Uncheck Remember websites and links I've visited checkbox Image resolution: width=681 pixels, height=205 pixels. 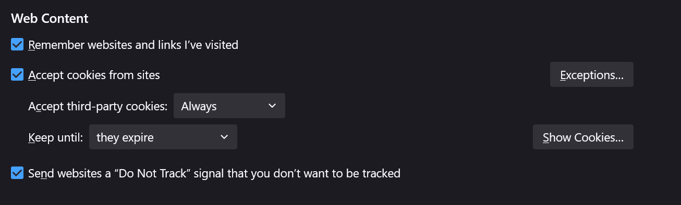pos(17,45)
